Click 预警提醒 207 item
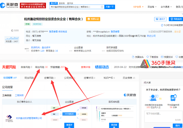 [57, 67]
